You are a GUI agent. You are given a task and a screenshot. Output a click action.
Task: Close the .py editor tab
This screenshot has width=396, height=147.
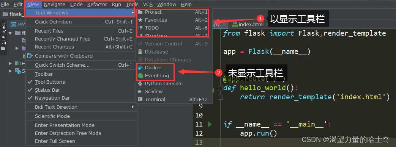[224, 25]
